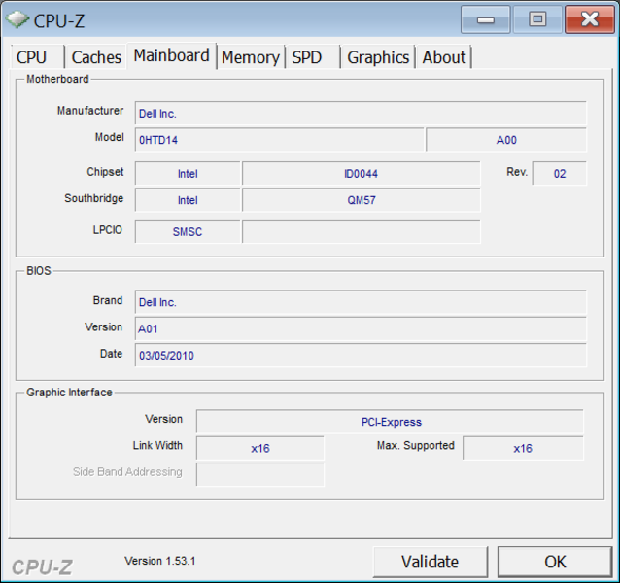The width and height of the screenshot is (620, 583).
Task: Switch to the Memory tab
Action: pos(251,57)
